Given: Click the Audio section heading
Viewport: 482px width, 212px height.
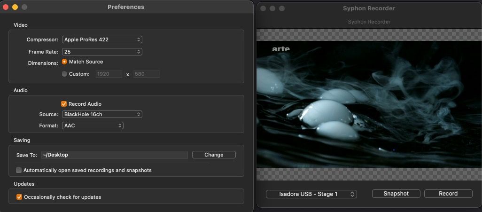Looking at the screenshot, I should [21, 90].
